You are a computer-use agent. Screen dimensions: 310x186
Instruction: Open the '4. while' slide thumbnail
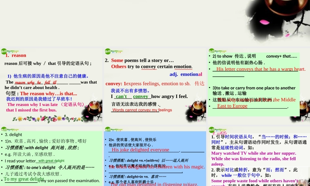click(x=259, y=156)
